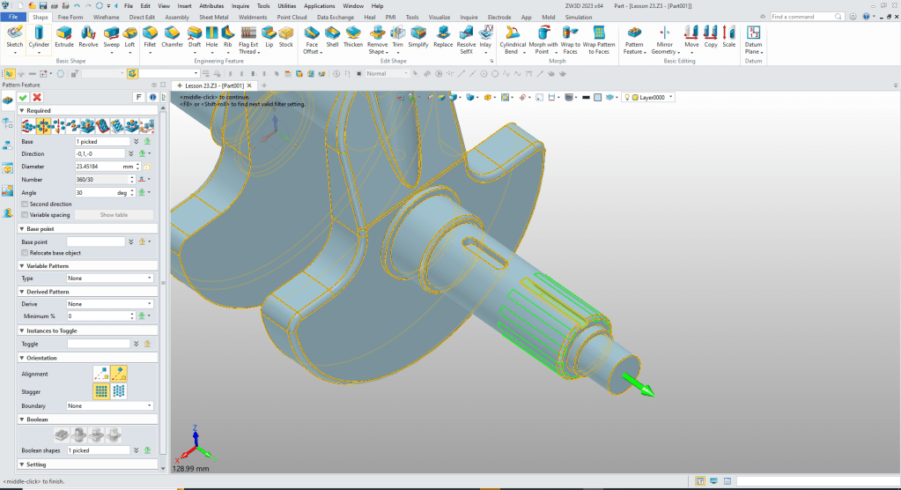Click the green checkmark OK button
Screen dimensions: 901x490
click(x=24, y=97)
